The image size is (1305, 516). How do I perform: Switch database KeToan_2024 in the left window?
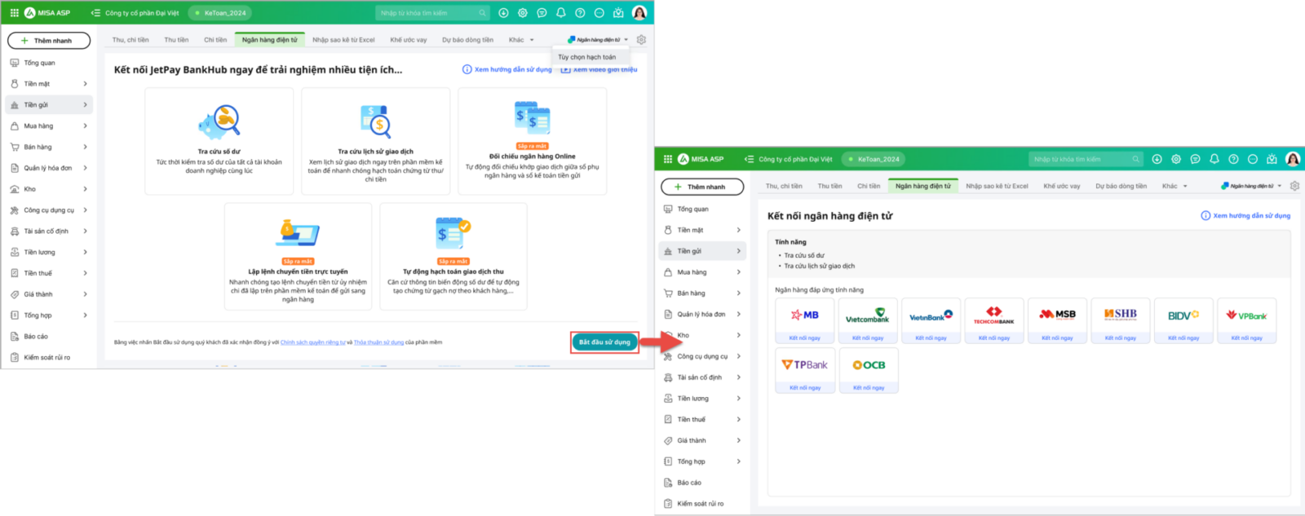coord(220,13)
